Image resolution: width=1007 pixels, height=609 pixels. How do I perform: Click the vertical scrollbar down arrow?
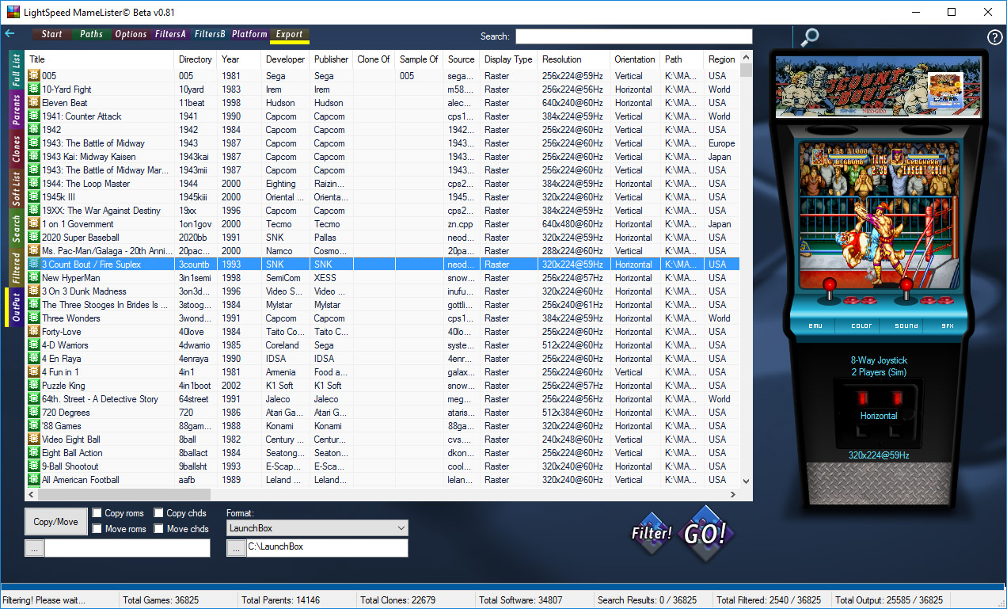(746, 480)
